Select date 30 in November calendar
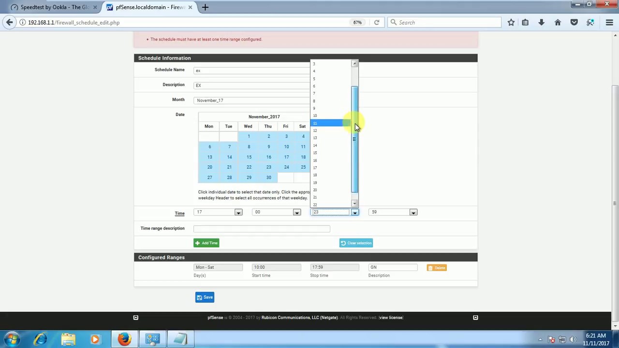The height and width of the screenshot is (348, 619). click(x=268, y=177)
